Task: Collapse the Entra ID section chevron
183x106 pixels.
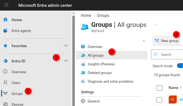Action: click(66, 61)
